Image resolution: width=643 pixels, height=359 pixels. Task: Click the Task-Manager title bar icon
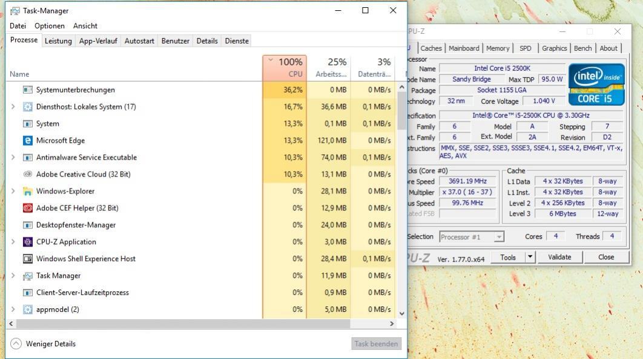(15, 11)
